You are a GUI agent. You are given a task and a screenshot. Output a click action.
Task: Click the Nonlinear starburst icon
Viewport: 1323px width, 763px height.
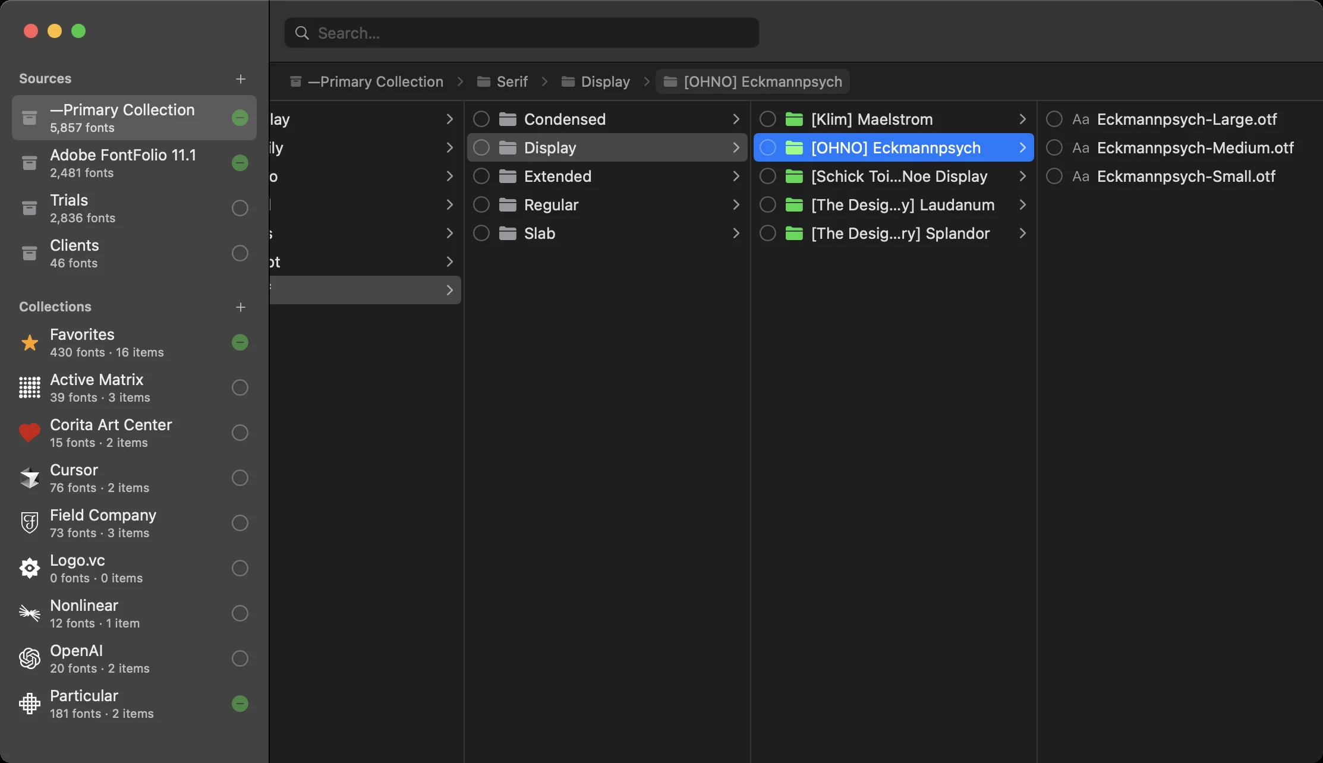pyautogui.click(x=30, y=613)
